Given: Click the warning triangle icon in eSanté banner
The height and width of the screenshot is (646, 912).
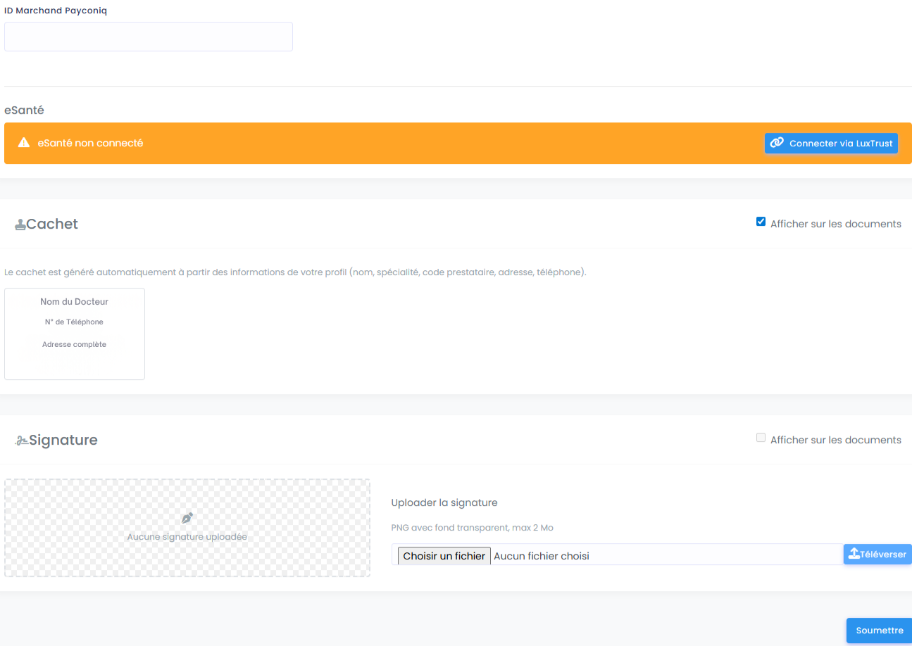Looking at the screenshot, I should (x=24, y=143).
